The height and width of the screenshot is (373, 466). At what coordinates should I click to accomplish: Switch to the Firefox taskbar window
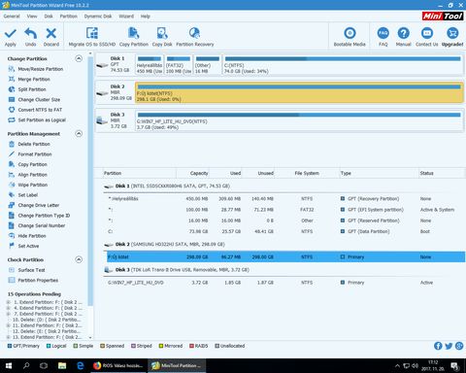pyautogui.click(x=117, y=366)
